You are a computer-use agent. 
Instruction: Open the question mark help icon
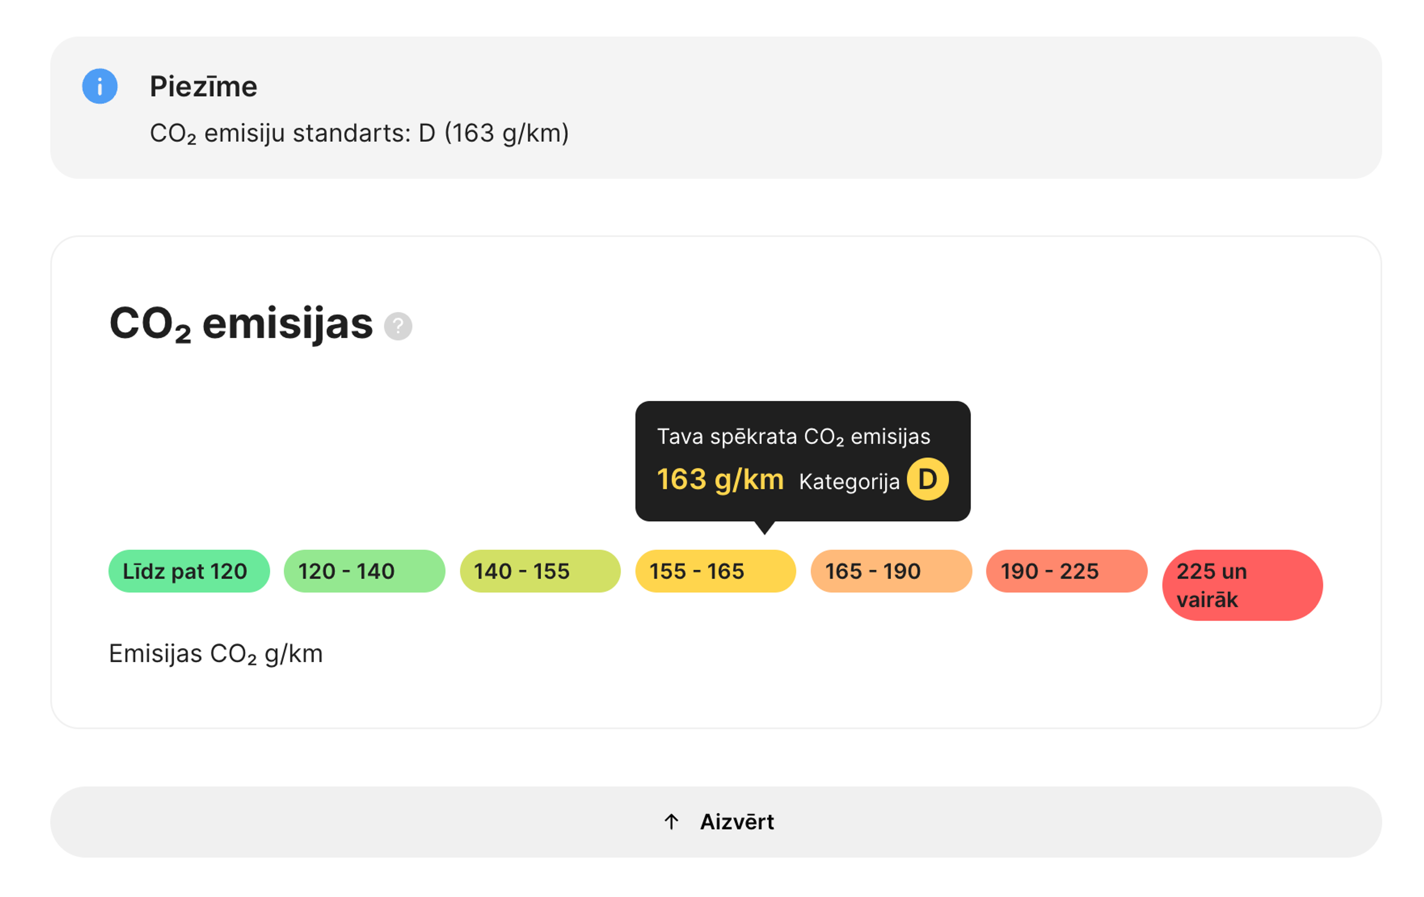coord(398,326)
